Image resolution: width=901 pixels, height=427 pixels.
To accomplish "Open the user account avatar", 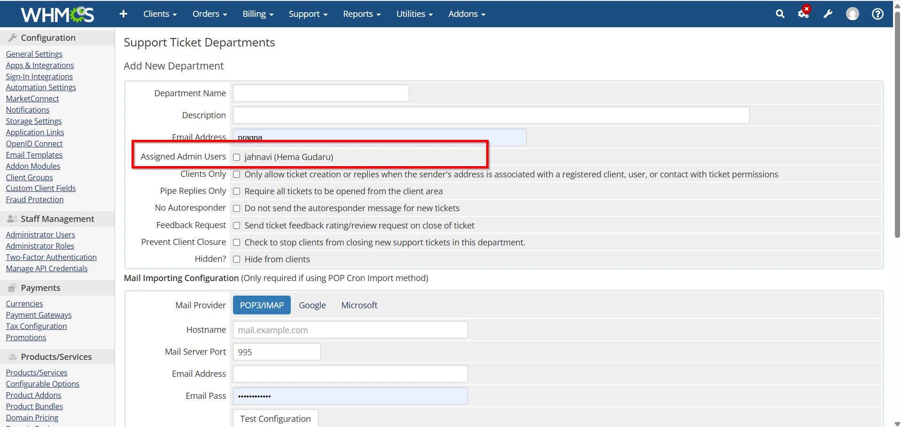I will click(x=852, y=14).
